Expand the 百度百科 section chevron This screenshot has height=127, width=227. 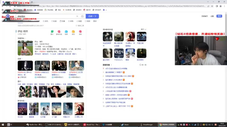point(26,38)
